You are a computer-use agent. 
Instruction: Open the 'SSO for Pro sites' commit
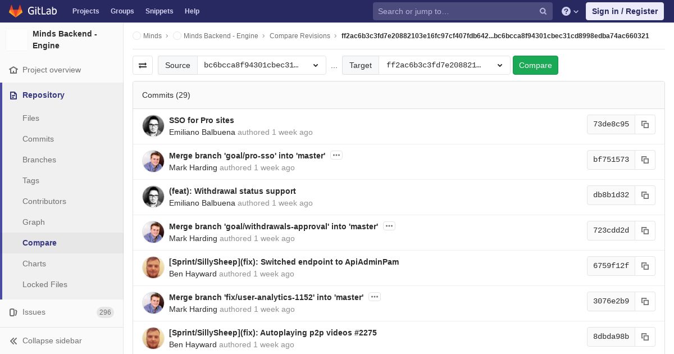pos(202,120)
